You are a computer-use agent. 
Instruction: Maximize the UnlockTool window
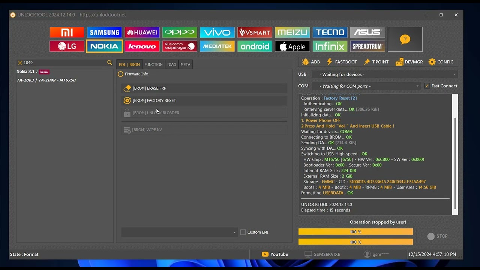coord(441,15)
